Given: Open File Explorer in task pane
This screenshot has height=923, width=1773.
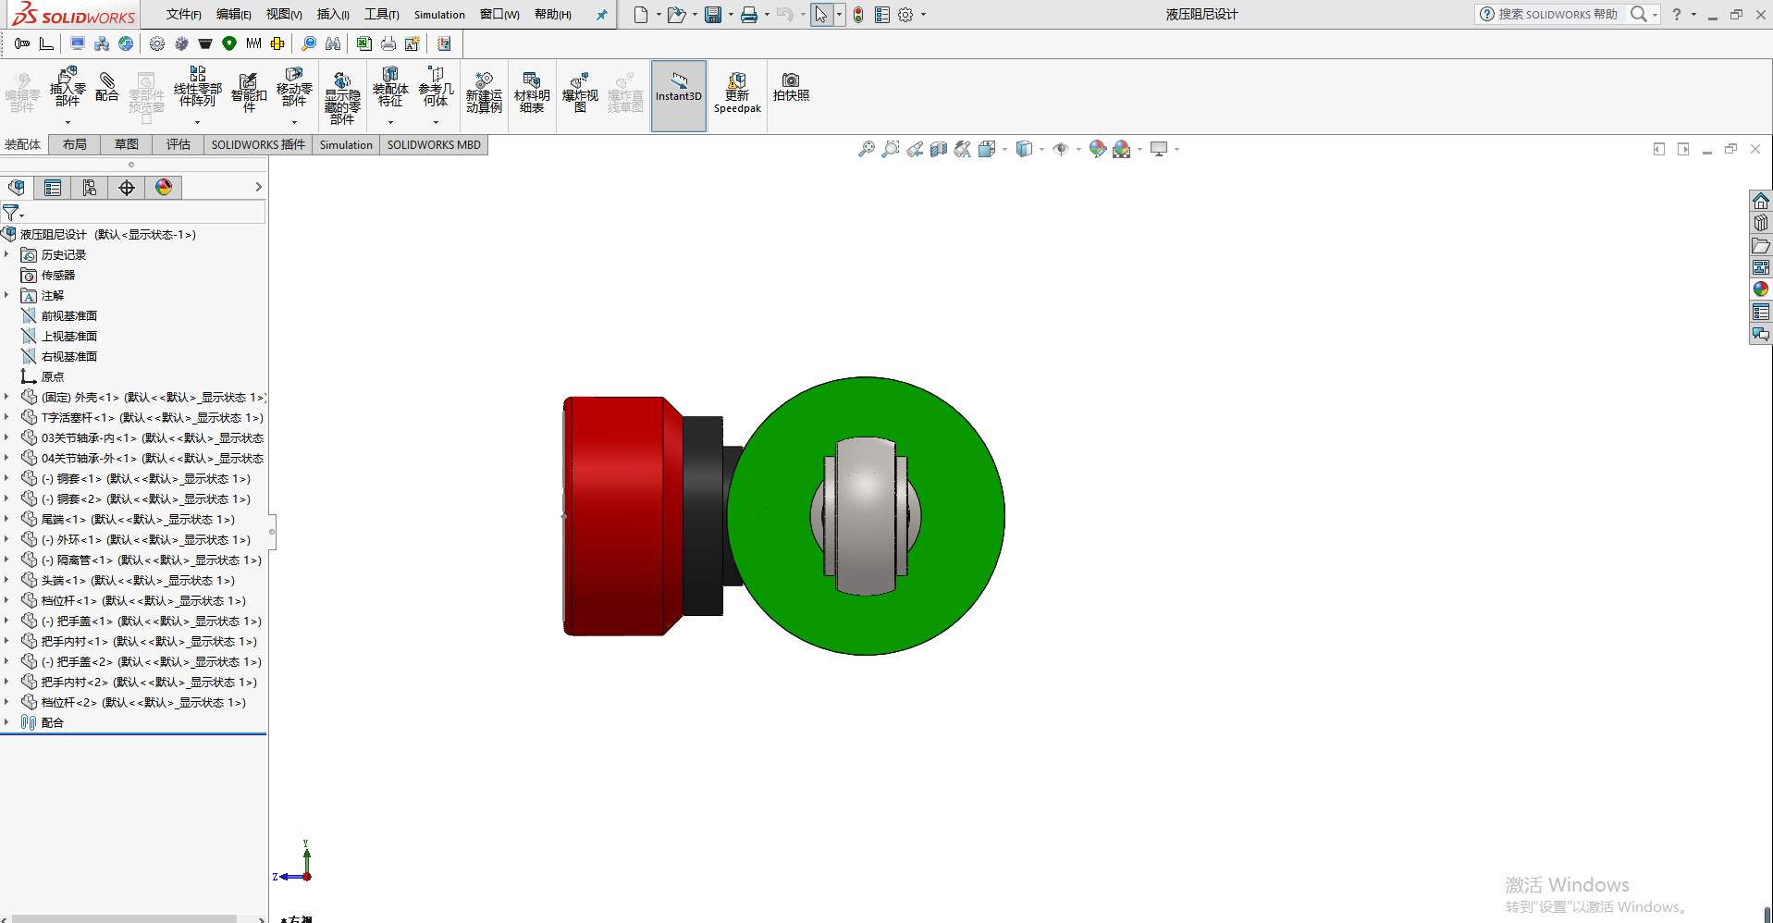Looking at the screenshot, I should click(1761, 245).
